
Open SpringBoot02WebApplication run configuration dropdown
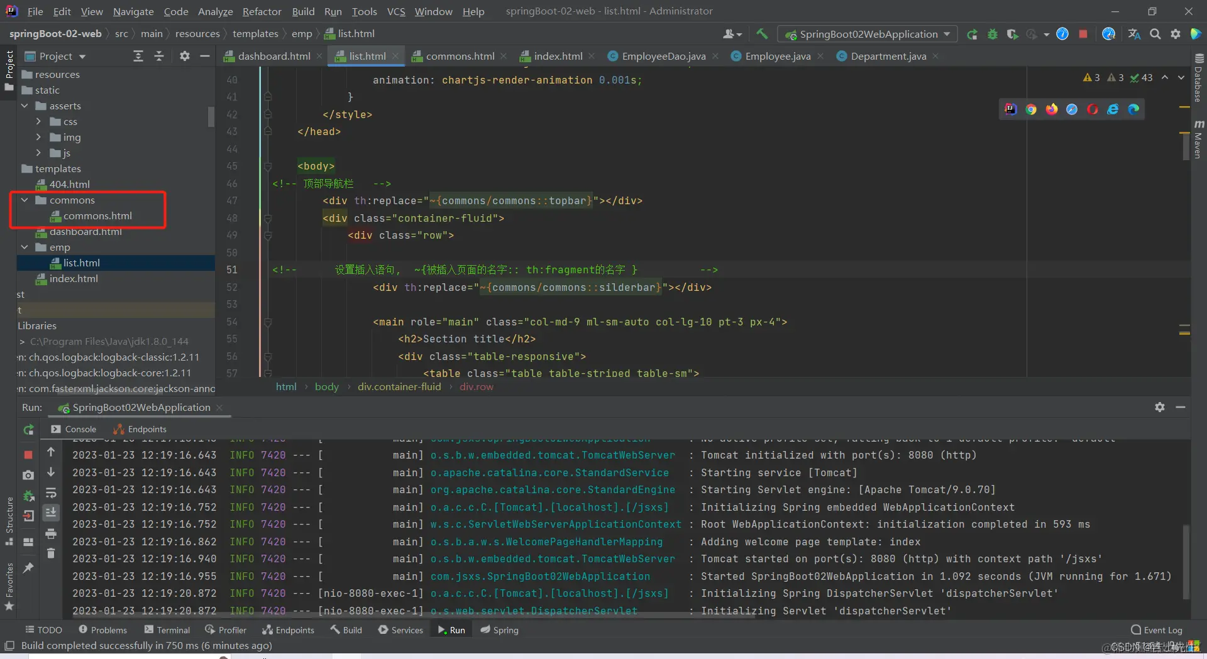coord(868,34)
